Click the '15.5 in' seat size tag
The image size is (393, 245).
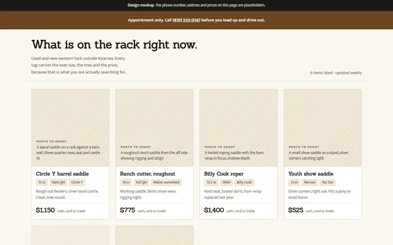coord(211,182)
